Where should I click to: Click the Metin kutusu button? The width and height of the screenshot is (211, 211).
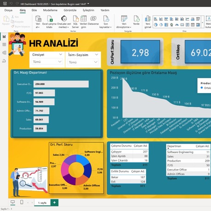[208, 22]
